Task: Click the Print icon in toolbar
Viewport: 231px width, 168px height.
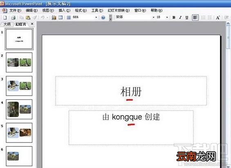Action: click(13, 18)
